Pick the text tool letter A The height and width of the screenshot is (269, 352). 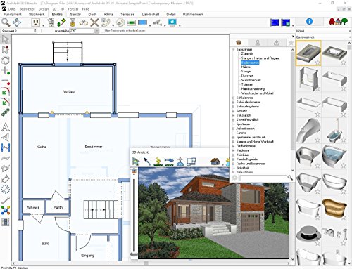pos(6,127)
